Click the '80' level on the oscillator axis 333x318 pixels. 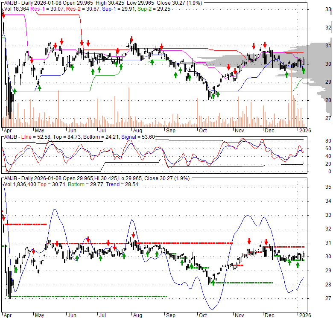click(x=328, y=141)
